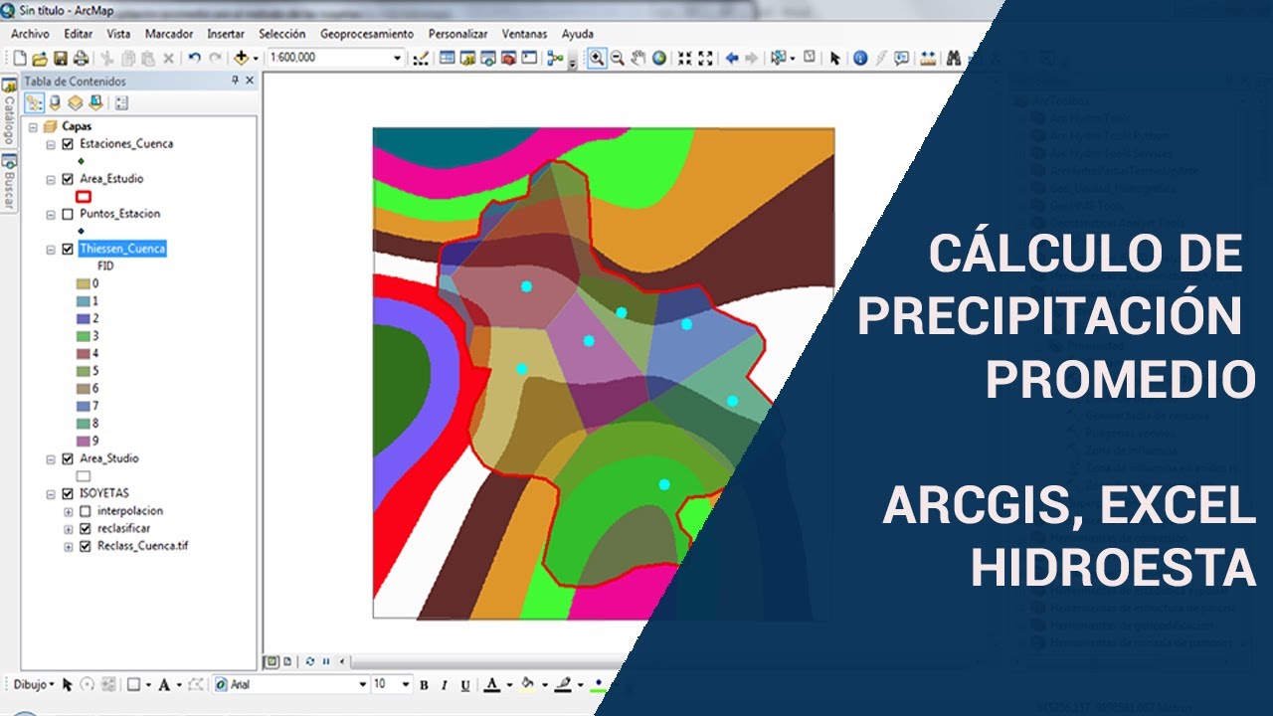Image resolution: width=1273 pixels, height=716 pixels.
Task: Open the Vista menu
Action: pos(118,34)
